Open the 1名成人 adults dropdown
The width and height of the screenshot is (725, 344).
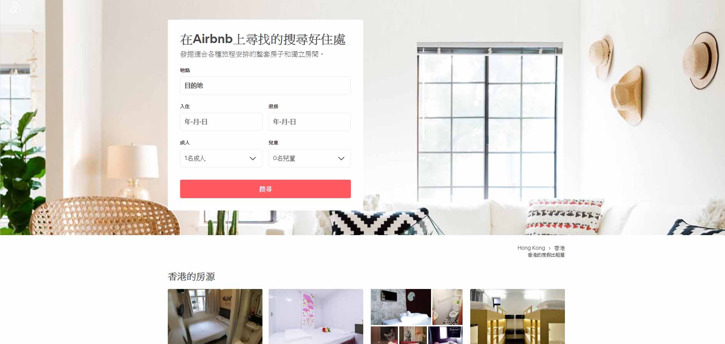[x=221, y=158]
